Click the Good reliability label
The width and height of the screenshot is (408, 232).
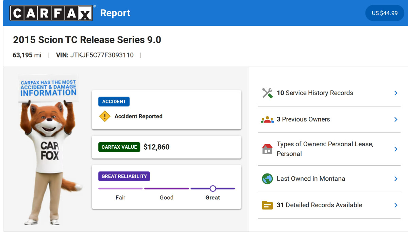(x=167, y=198)
